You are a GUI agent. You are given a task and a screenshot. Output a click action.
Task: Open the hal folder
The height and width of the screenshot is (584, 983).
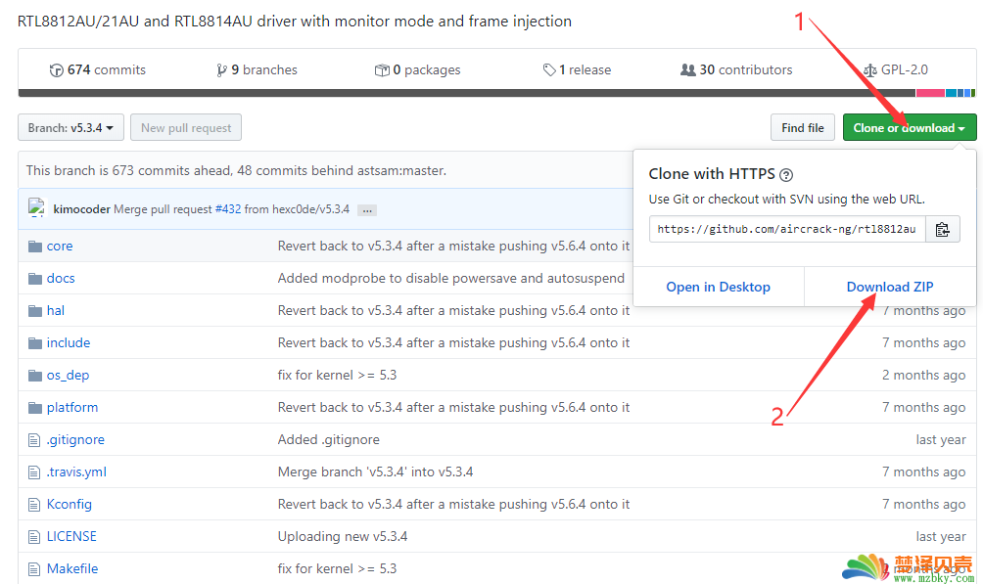click(x=56, y=311)
